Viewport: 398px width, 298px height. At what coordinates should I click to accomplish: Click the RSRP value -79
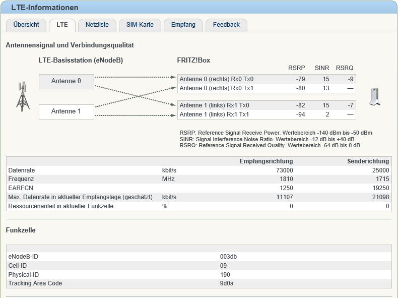(301, 79)
